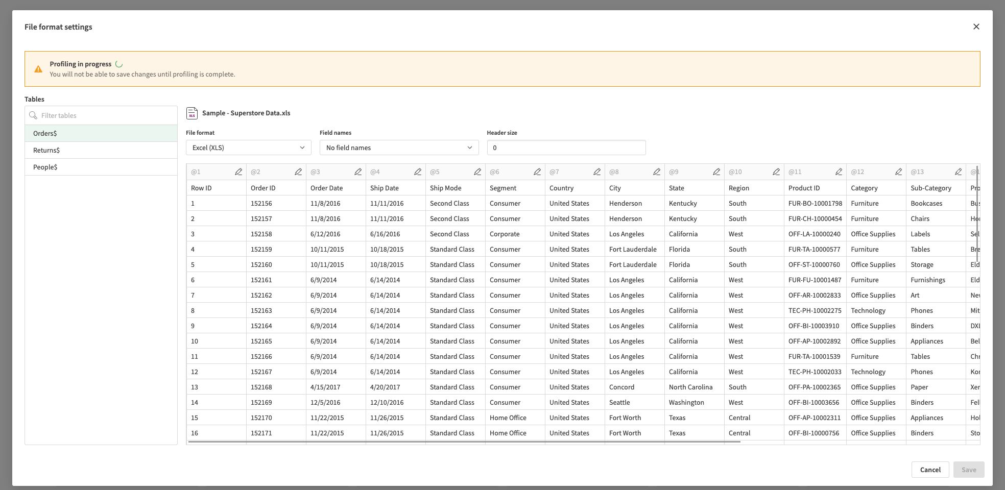Click the 'Seattle' city cell
Viewport: 1005px width, 490px height.
[634, 402]
